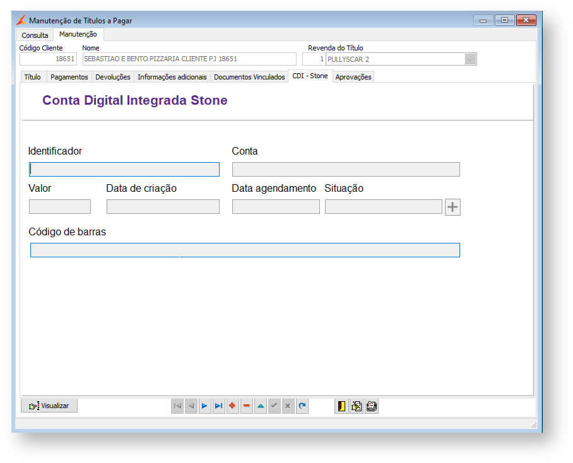Select the Manutenção tab

point(78,34)
